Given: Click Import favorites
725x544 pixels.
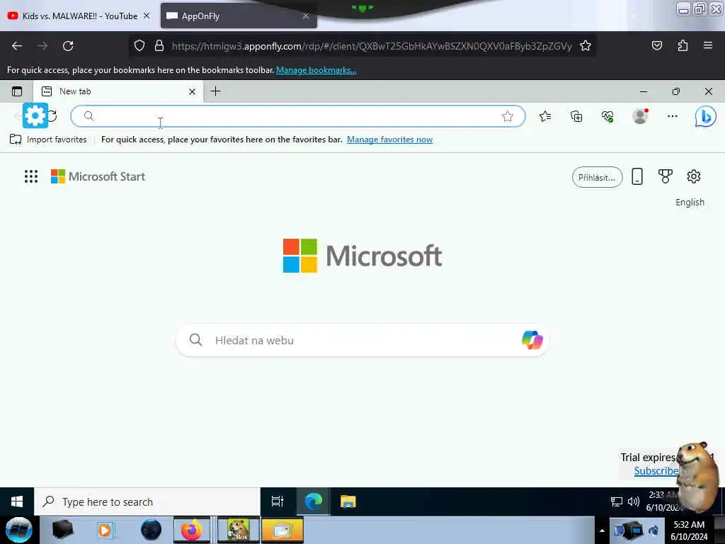Looking at the screenshot, I should pyautogui.click(x=49, y=140).
